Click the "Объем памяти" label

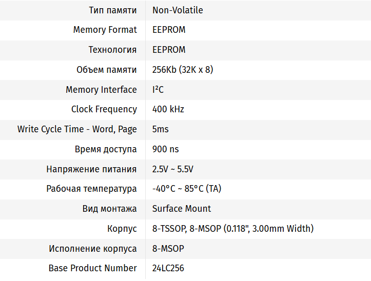coord(106,70)
